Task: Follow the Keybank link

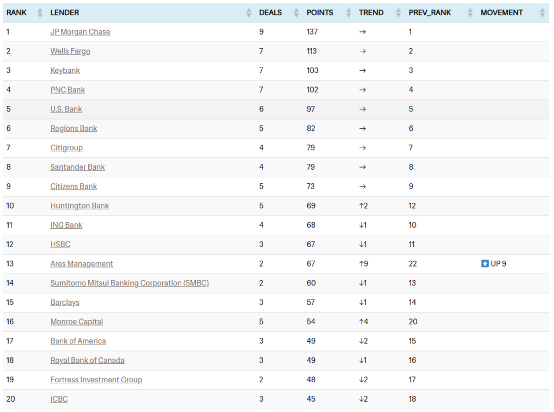Action: [x=65, y=70]
